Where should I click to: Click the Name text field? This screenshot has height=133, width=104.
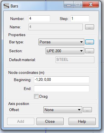(x=56, y=27)
